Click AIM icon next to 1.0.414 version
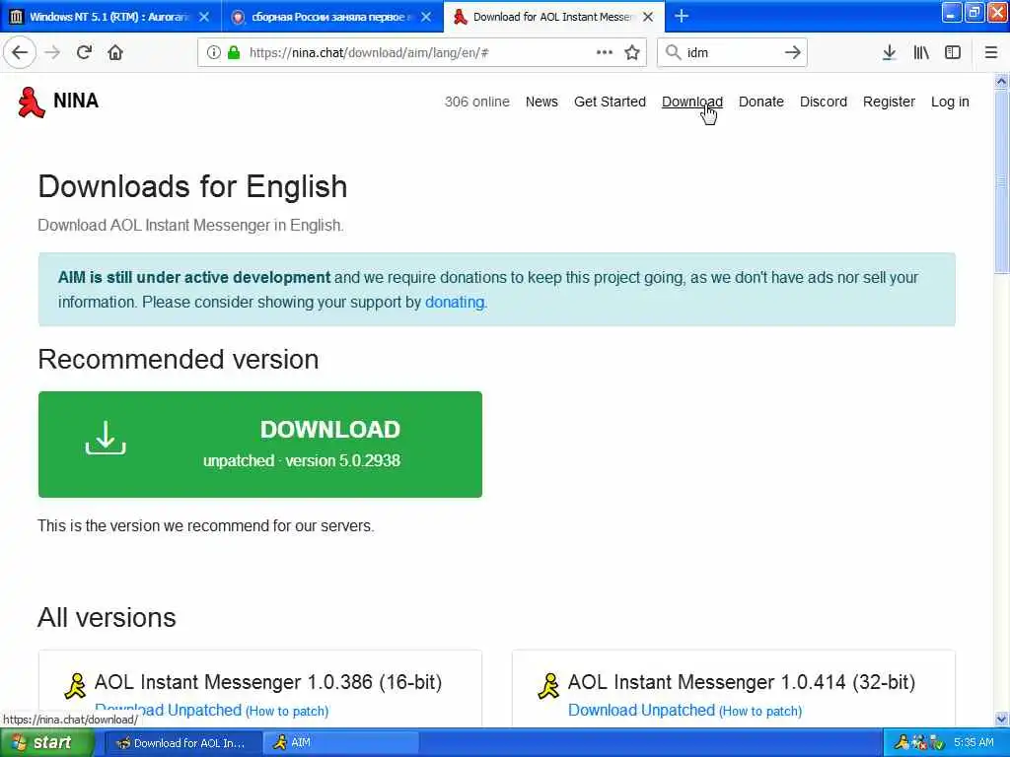1010x757 pixels. [x=548, y=686]
